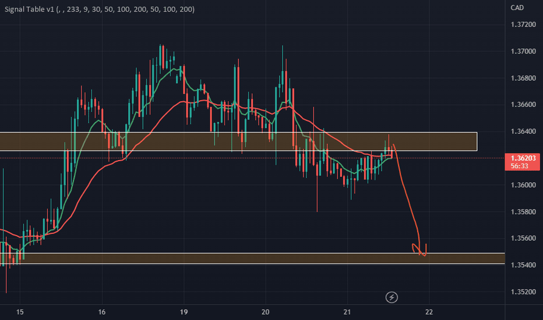Image resolution: width=543 pixels, height=320 pixels.
Task: Click the current price label 1.36203
Action: pyautogui.click(x=523, y=158)
